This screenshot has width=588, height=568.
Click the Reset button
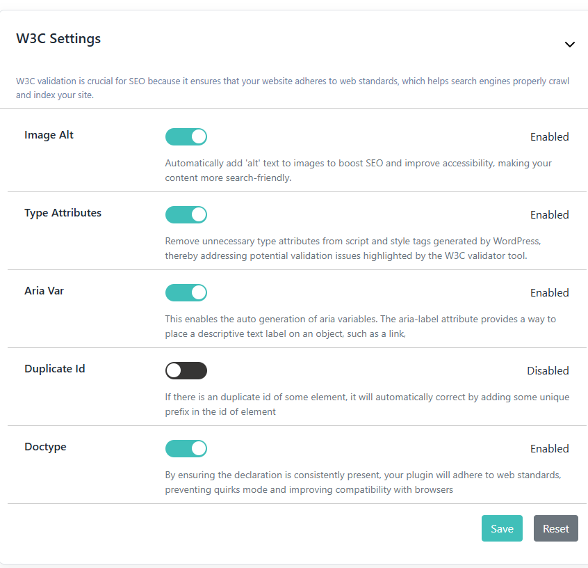tap(556, 528)
